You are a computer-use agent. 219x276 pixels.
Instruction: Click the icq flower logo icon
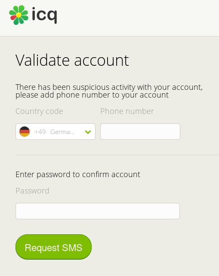point(19,15)
